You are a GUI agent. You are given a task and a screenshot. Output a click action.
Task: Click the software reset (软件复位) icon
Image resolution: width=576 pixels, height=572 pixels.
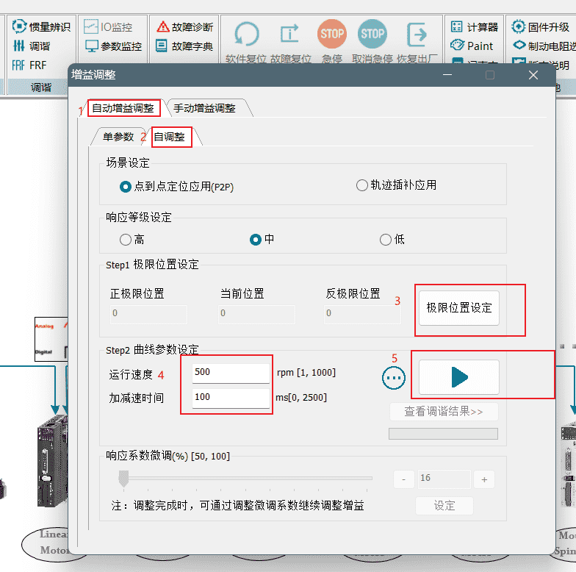(246, 35)
